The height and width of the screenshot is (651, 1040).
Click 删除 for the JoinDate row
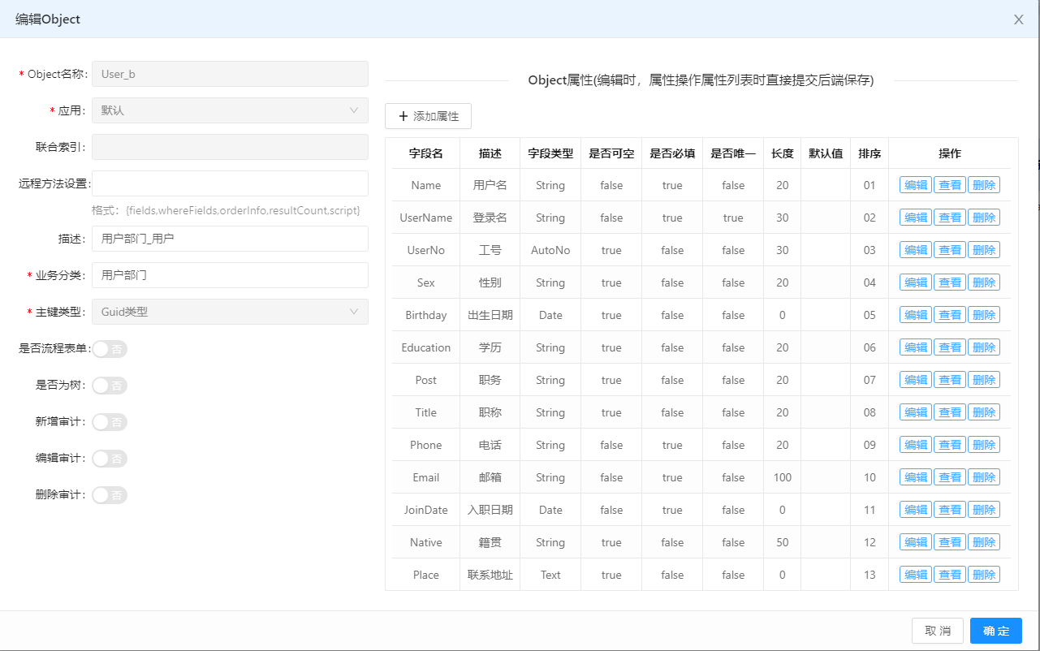coord(984,510)
